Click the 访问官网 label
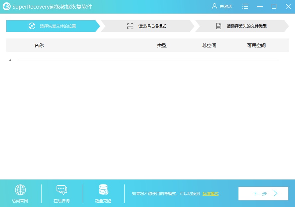This screenshot has height=207, width=295. tap(20, 201)
